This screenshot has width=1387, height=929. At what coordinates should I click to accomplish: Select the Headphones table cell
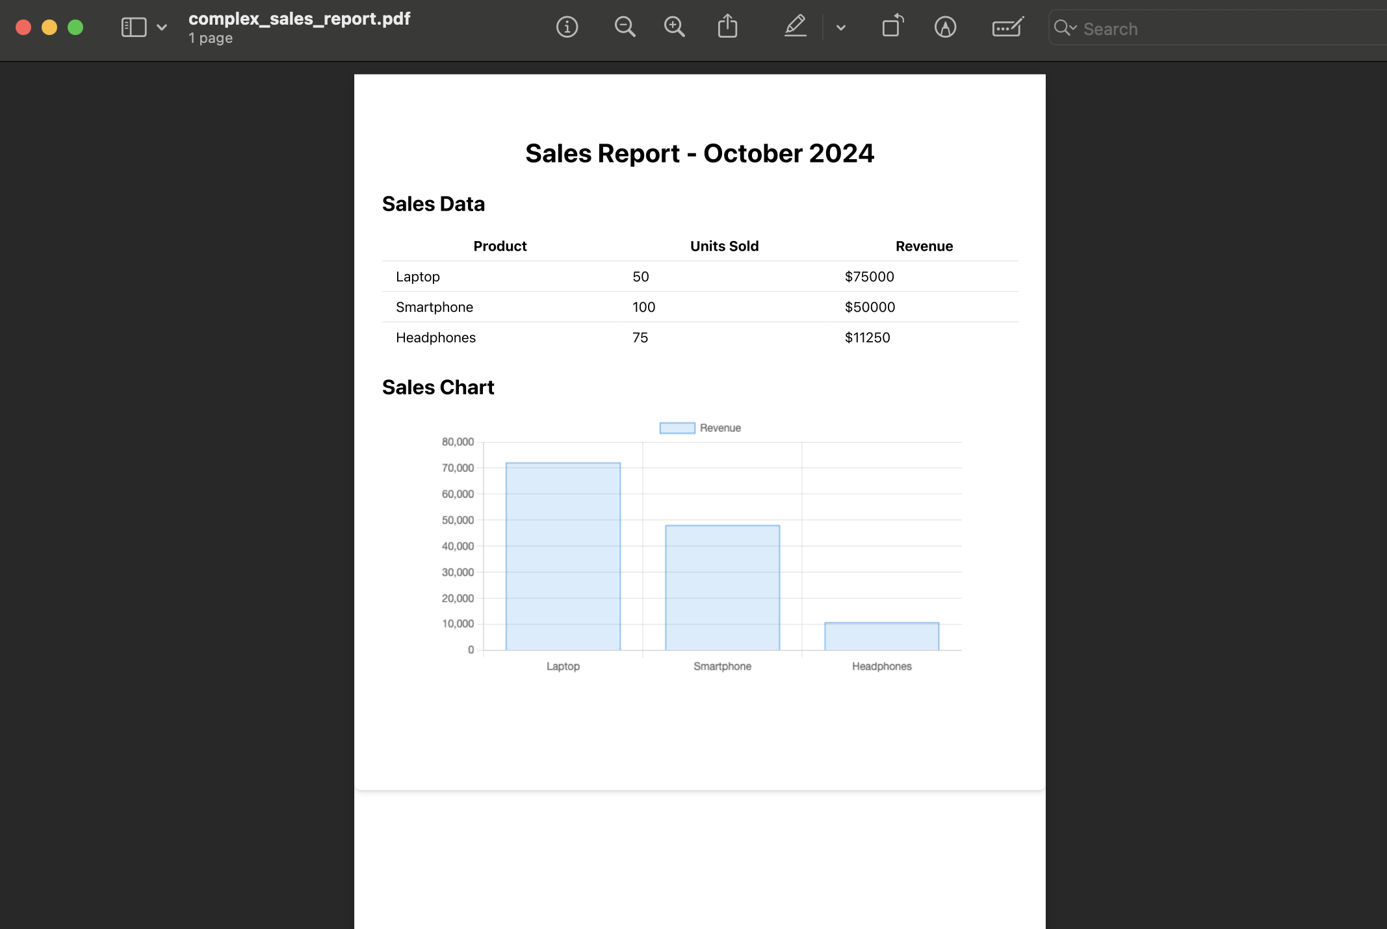435,338
